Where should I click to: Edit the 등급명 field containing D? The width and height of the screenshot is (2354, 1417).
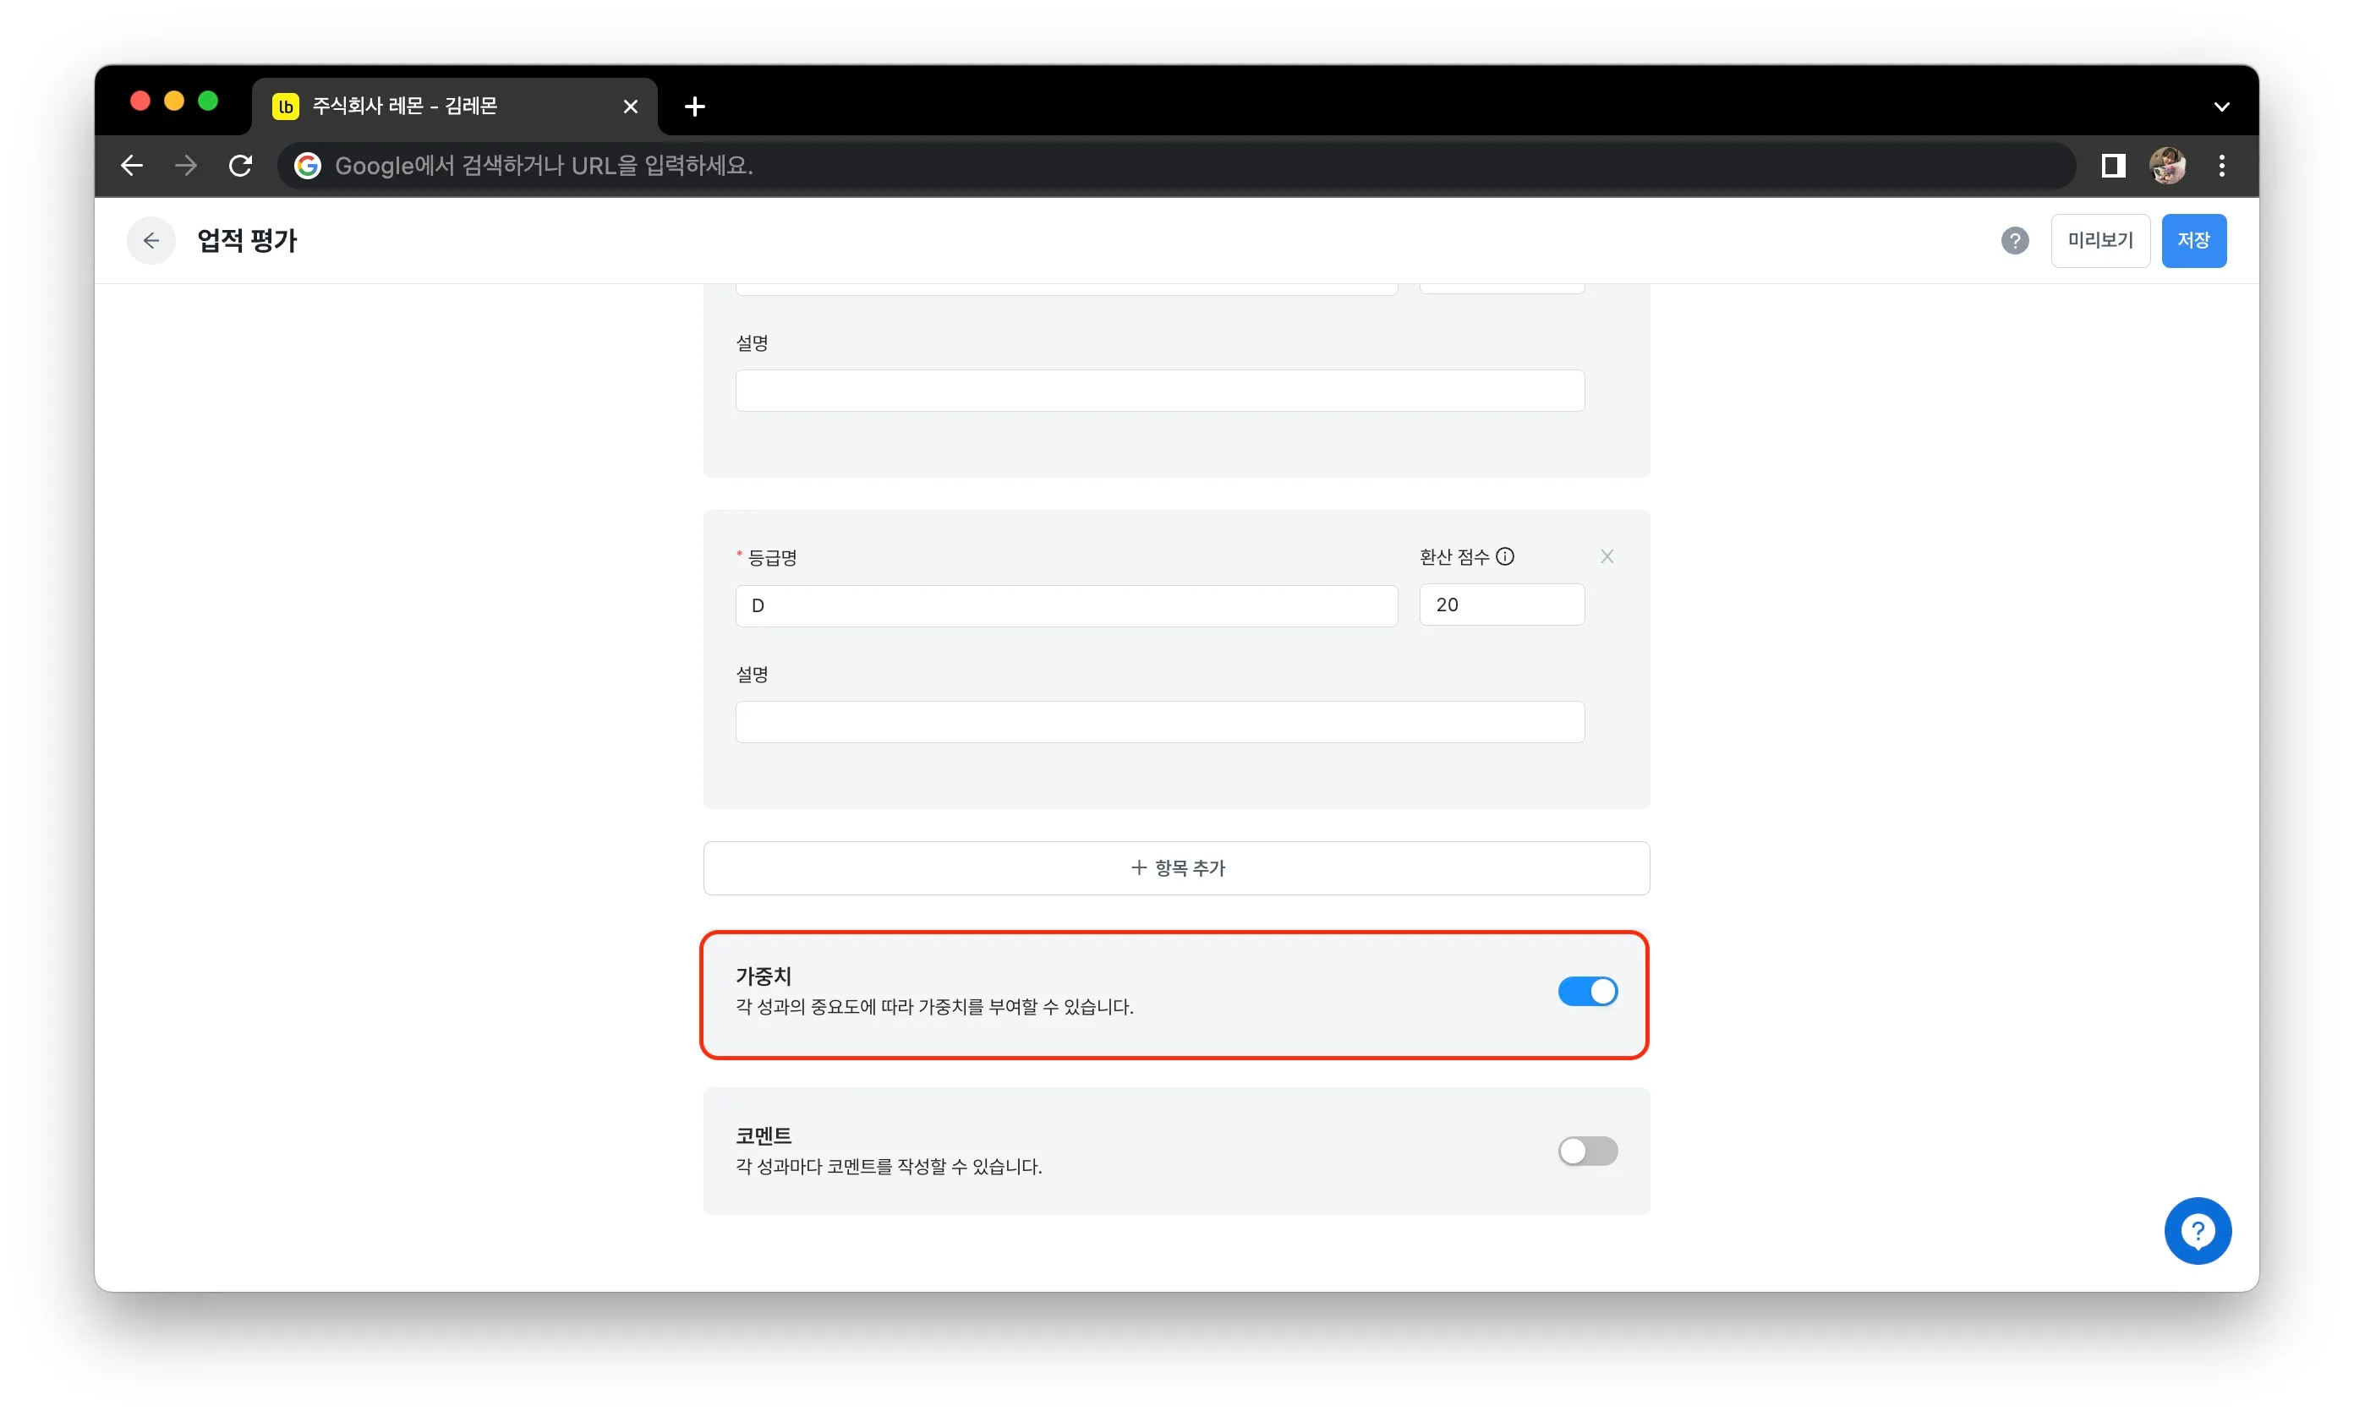[x=1065, y=605]
